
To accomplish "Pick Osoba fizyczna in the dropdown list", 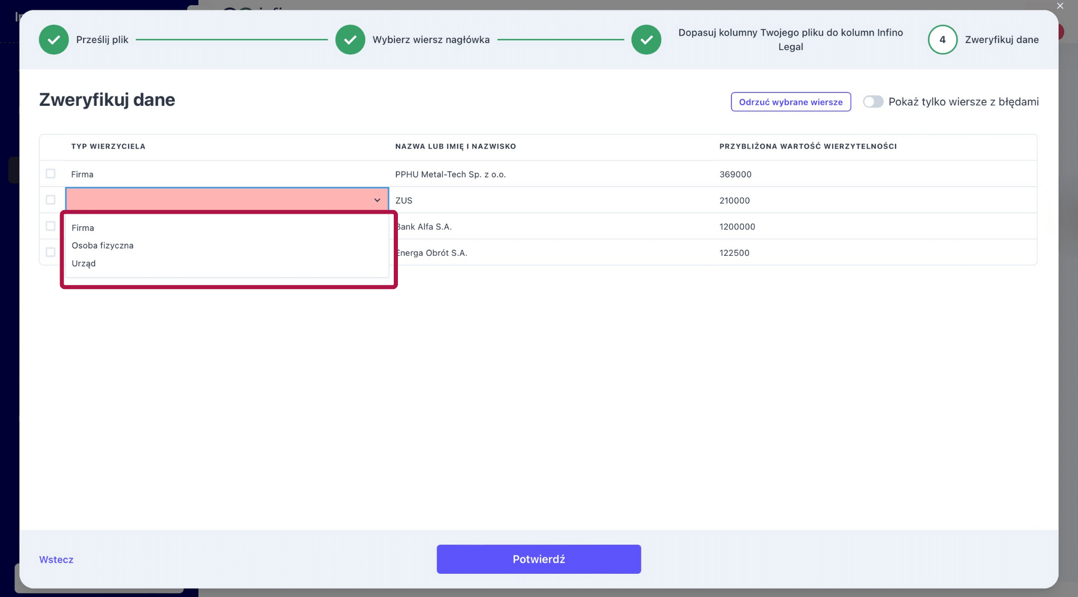I will point(226,245).
